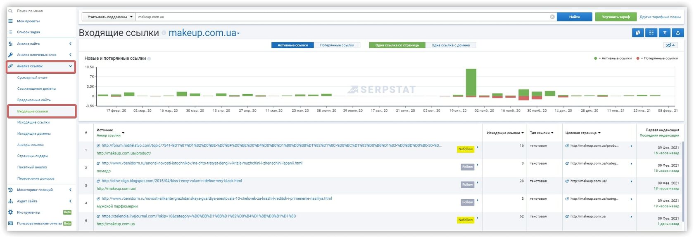Open 'Другие тарифные планы' link
The width and height of the screenshot is (694, 238).
[660, 17]
